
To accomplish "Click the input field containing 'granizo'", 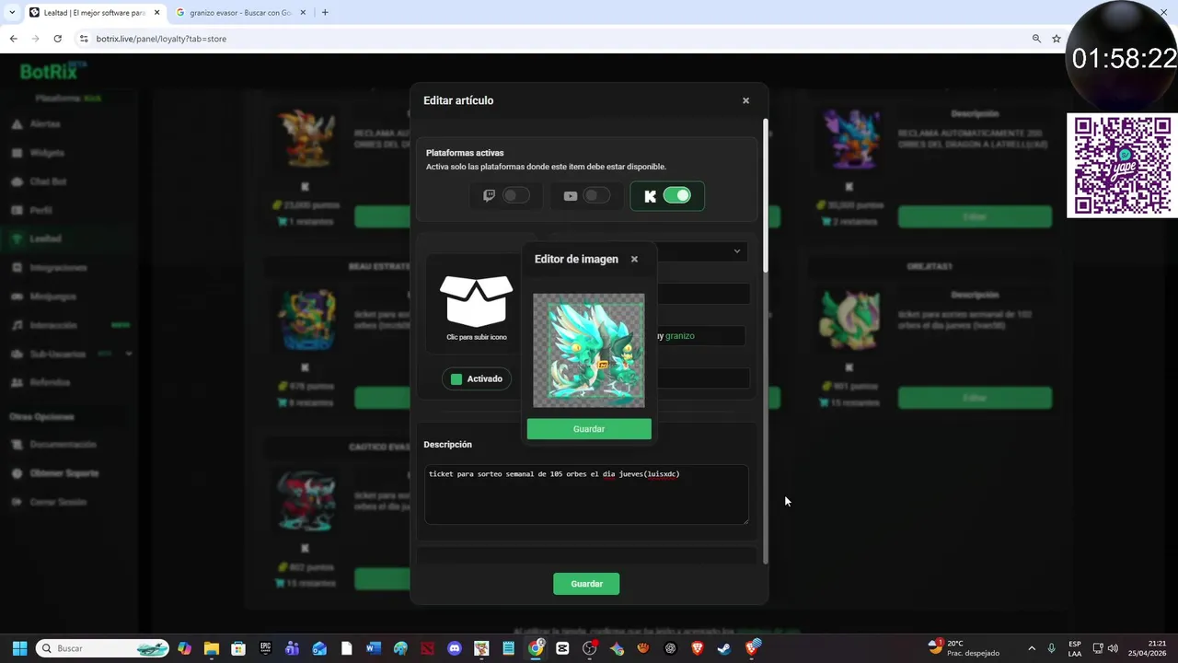I will click(x=701, y=335).
